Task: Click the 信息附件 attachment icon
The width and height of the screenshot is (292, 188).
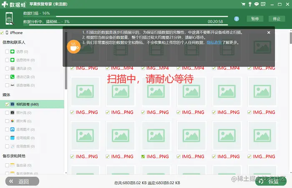Action: pos(13,60)
